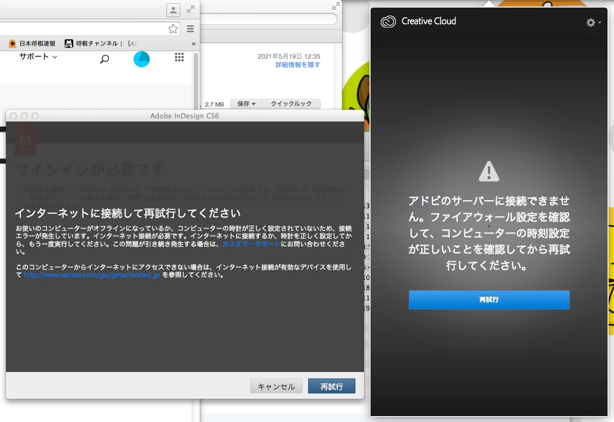Open Creative Cloud gear settings menu

pos(593,23)
